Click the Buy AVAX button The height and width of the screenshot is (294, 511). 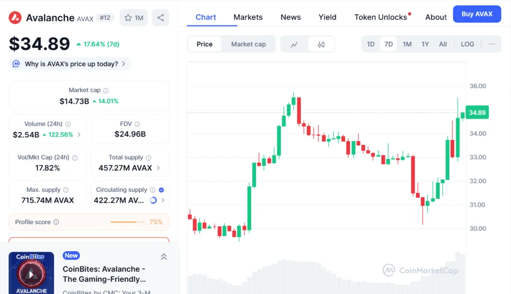[477, 14]
